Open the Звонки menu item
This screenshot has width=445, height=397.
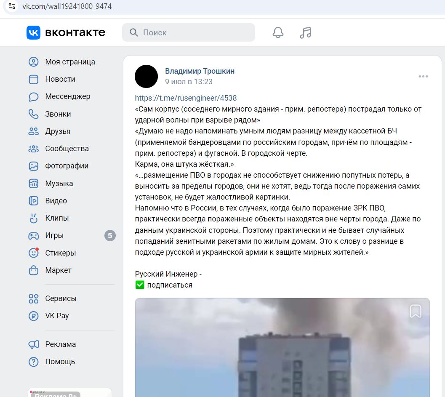point(58,114)
